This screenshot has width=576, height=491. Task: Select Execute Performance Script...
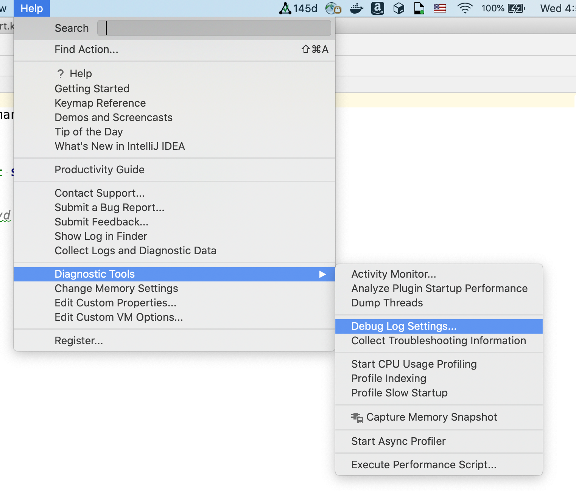(x=423, y=465)
